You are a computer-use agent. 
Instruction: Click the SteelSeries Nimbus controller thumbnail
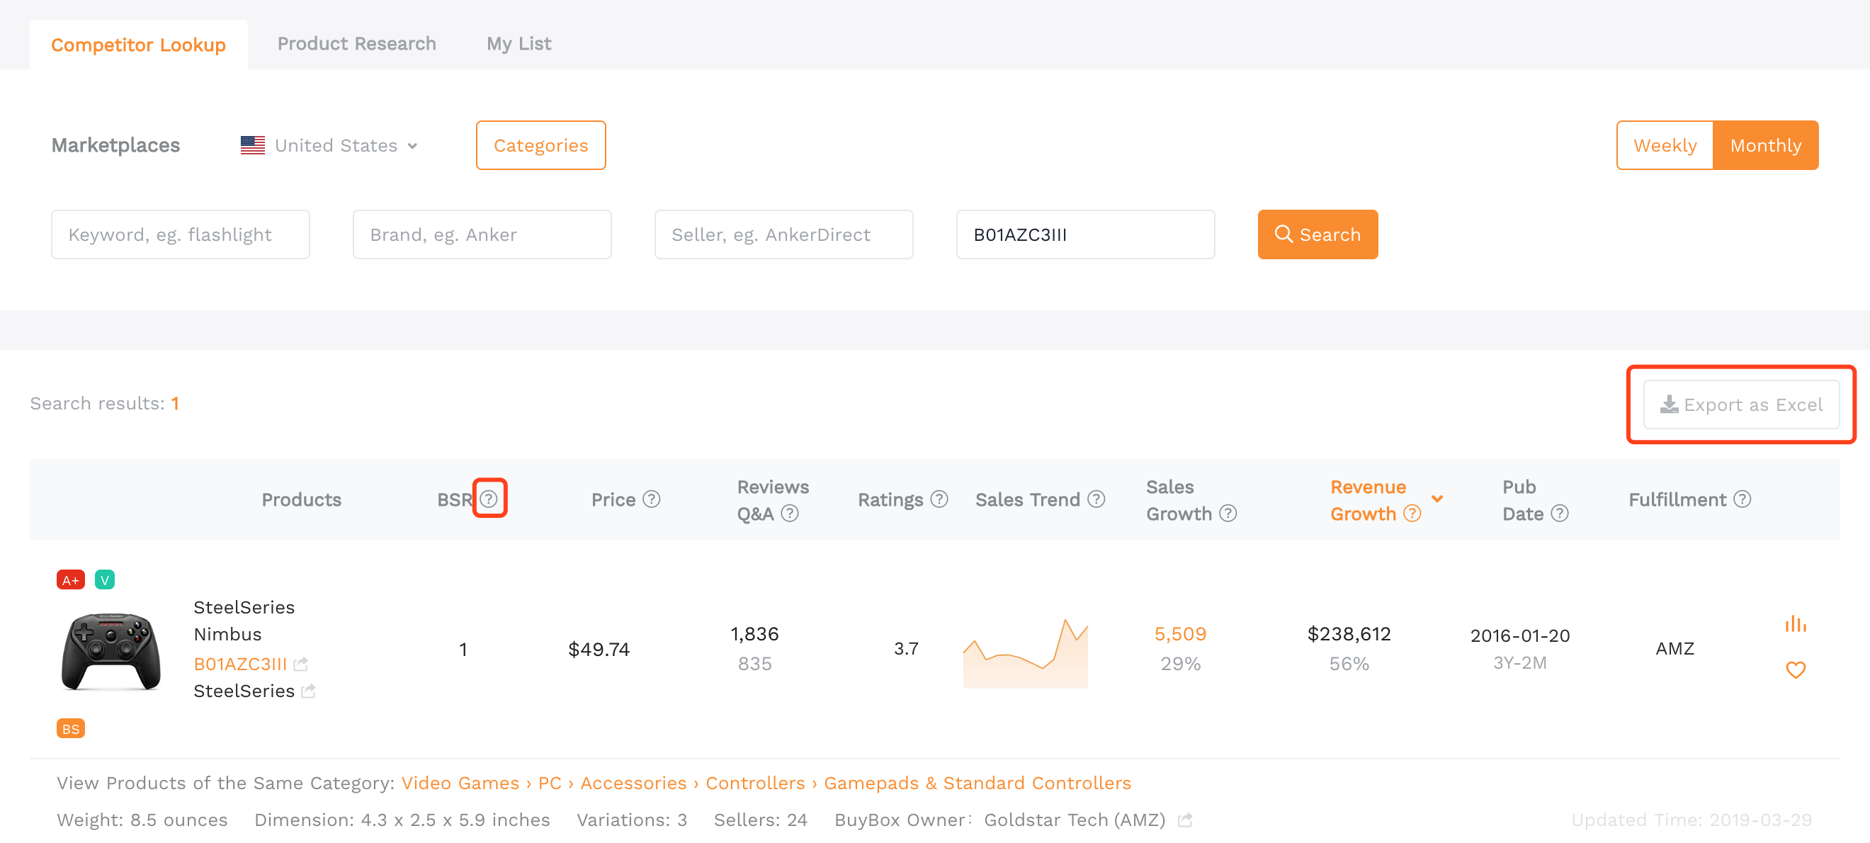pos(110,650)
